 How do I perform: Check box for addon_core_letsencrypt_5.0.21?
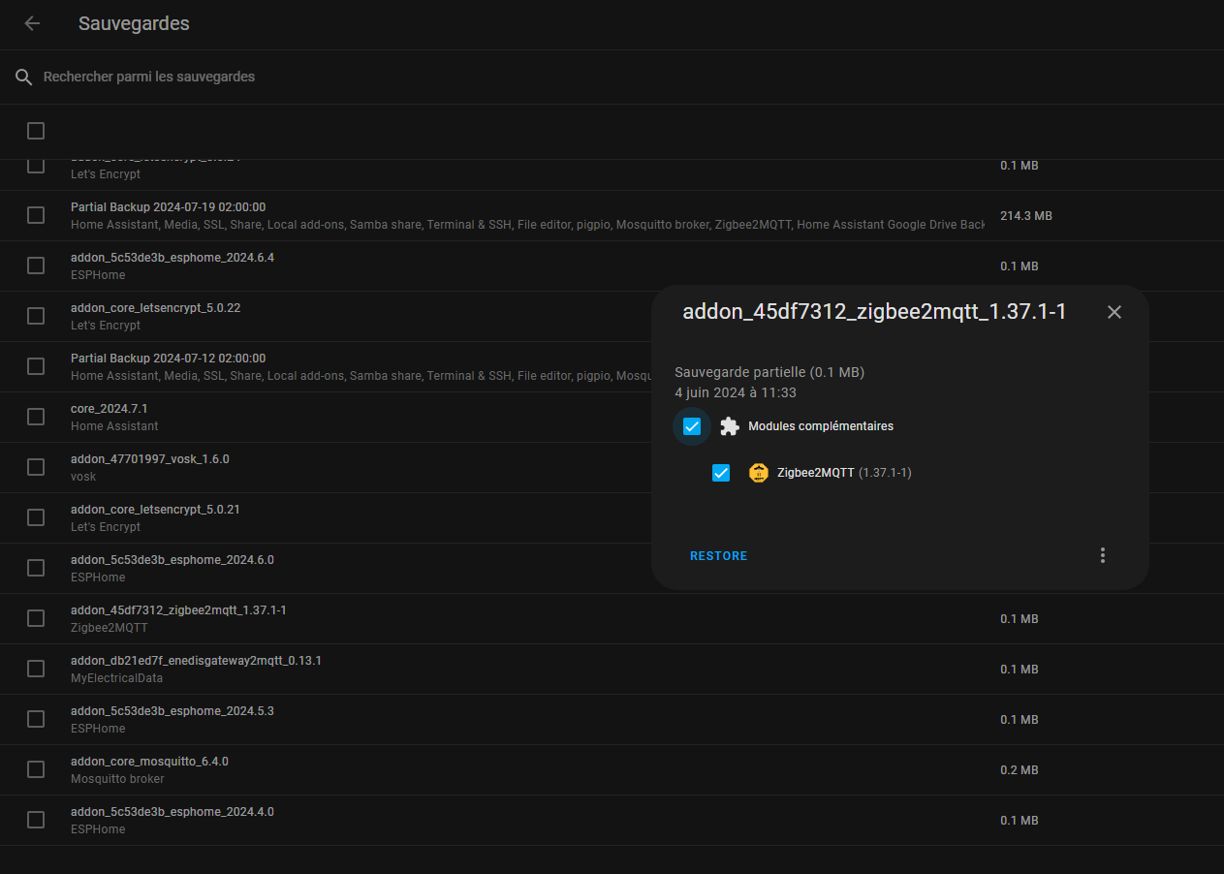[36, 517]
